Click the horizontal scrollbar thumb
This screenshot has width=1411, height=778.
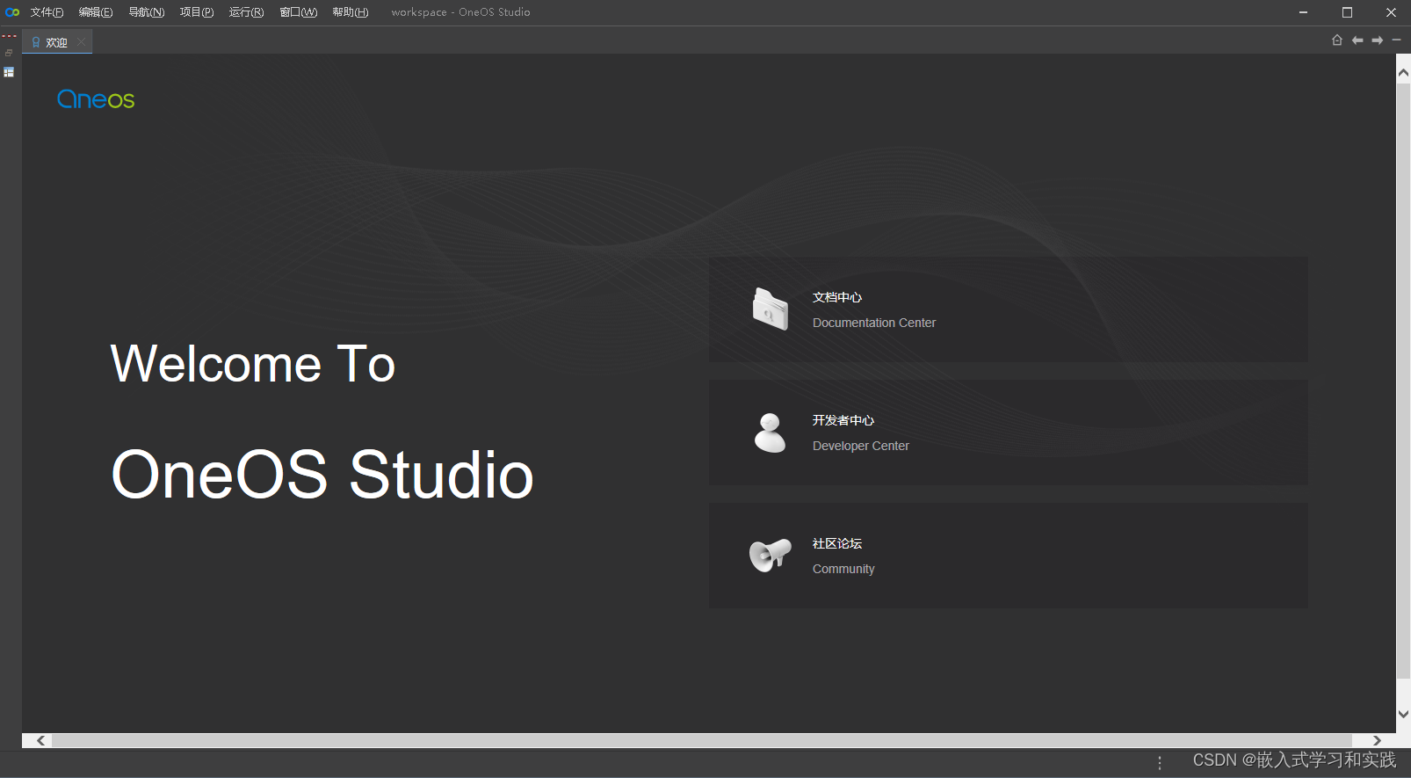click(x=702, y=741)
